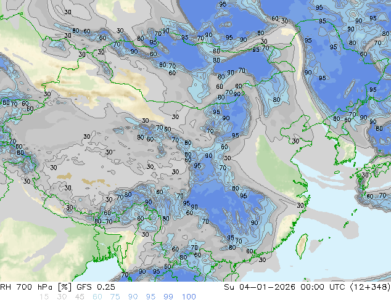Click the 'Su 04-01-2026' date text

260,287
